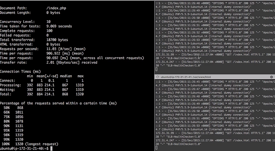Click the 172.31.31.99 GET log line in the lower-right pane
The image size is (275, 151).
coord(215,135)
